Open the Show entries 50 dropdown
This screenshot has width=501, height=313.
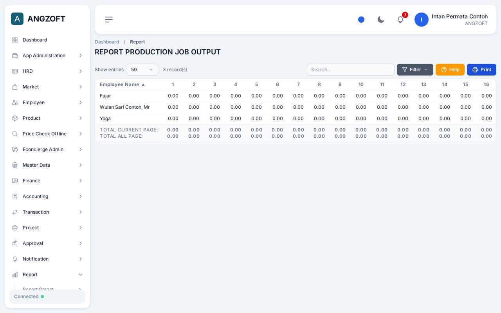142,70
